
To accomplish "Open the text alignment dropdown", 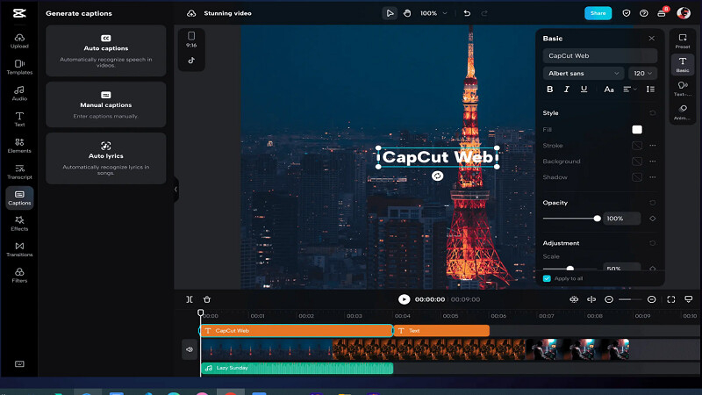I will coord(630,90).
